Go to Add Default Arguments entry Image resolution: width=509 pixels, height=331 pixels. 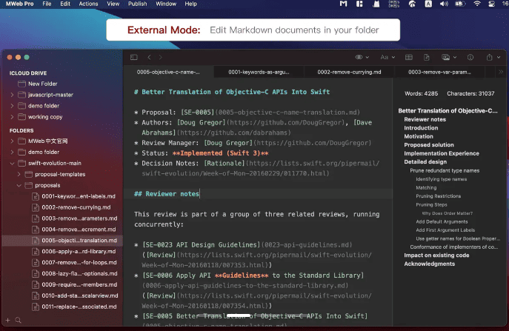click(442, 221)
